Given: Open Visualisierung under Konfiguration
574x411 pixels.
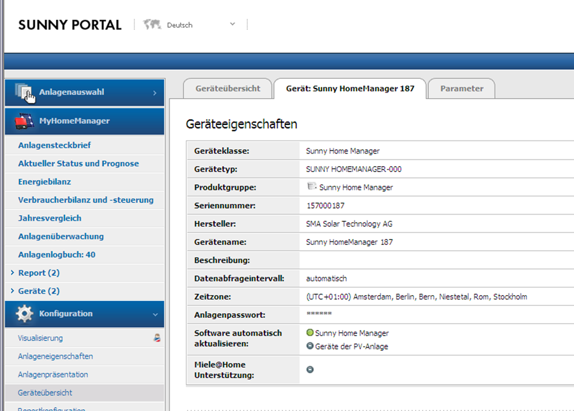Looking at the screenshot, I should (x=40, y=338).
